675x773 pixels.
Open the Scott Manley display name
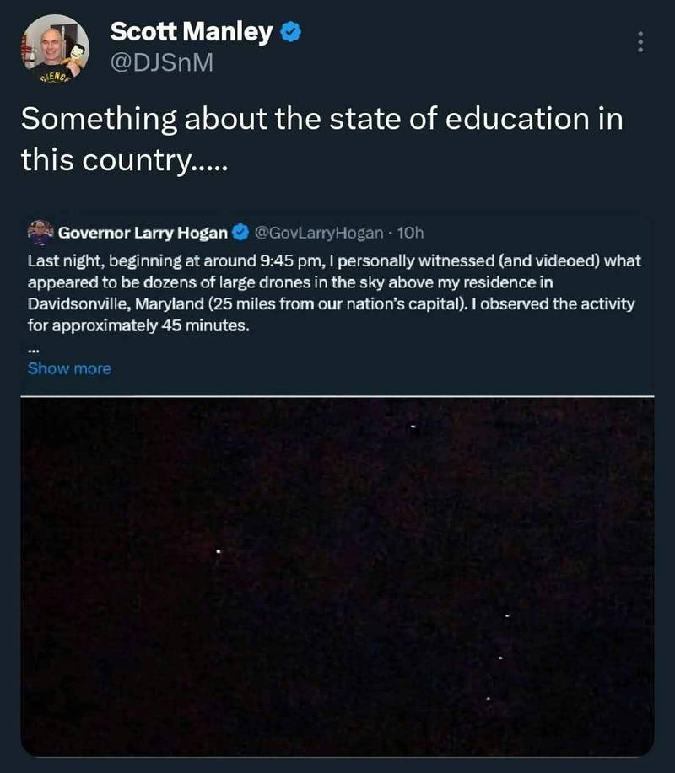coord(192,32)
